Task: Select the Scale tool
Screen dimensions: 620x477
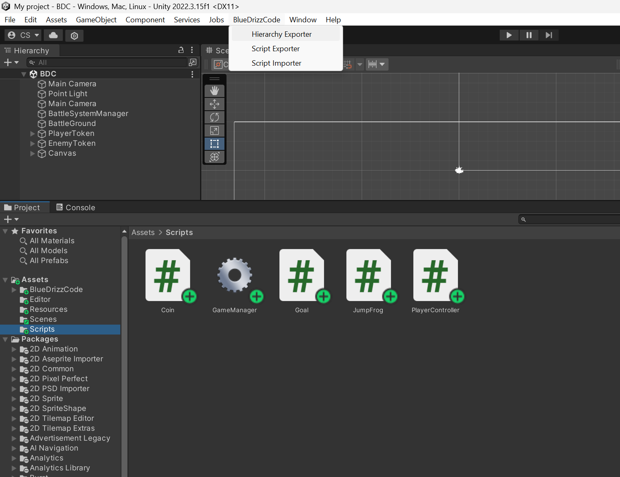Action: point(215,131)
